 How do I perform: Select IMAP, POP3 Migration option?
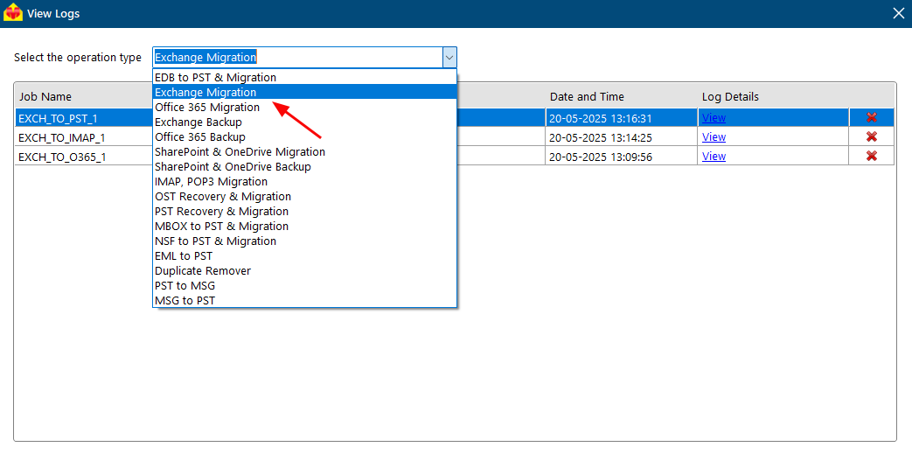[x=304, y=182]
